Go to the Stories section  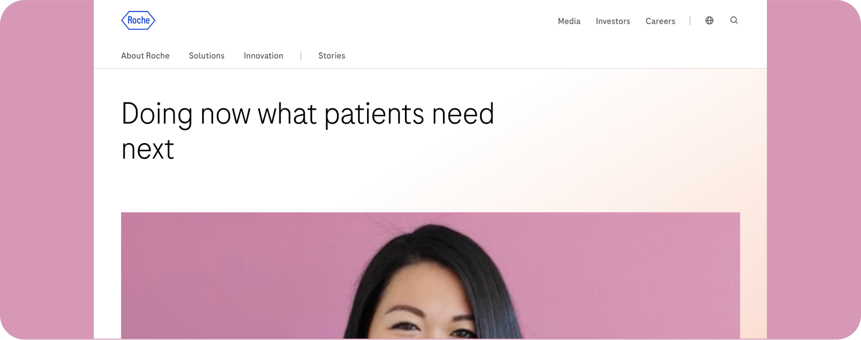[x=332, y=55]
